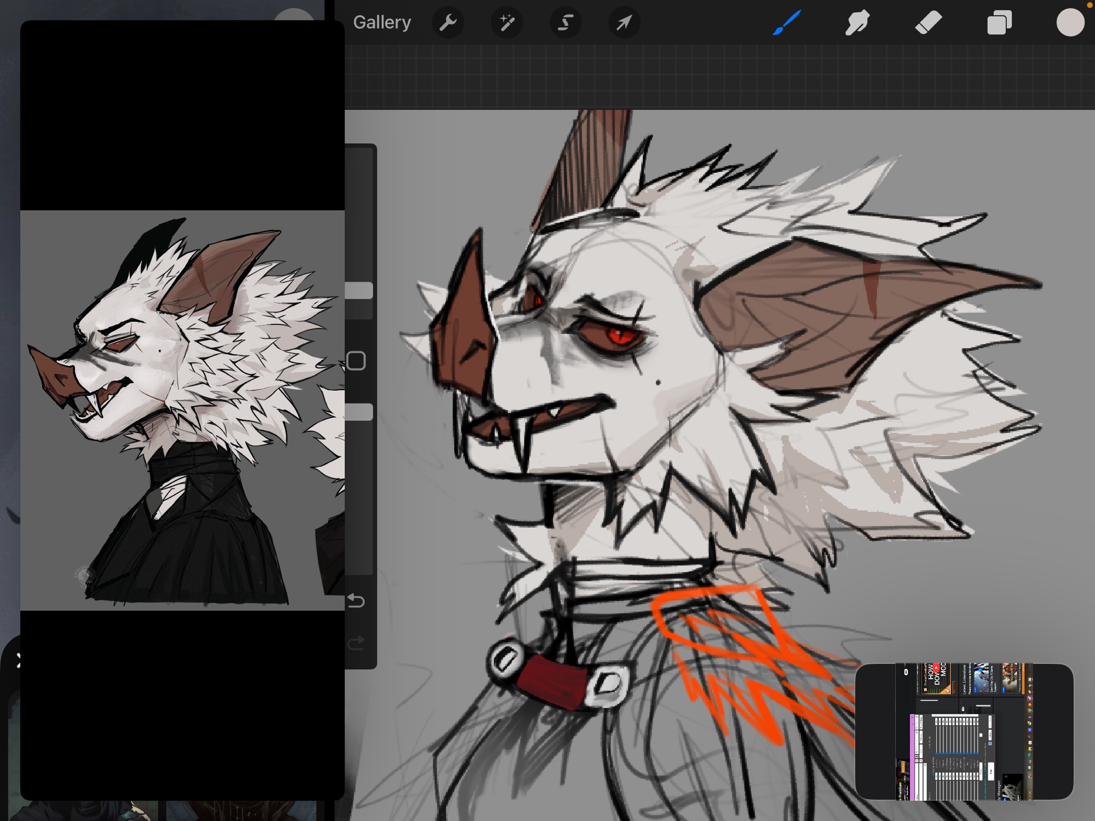
Task: Activate the Transform arrow tool
Action: tap(624, 23)
